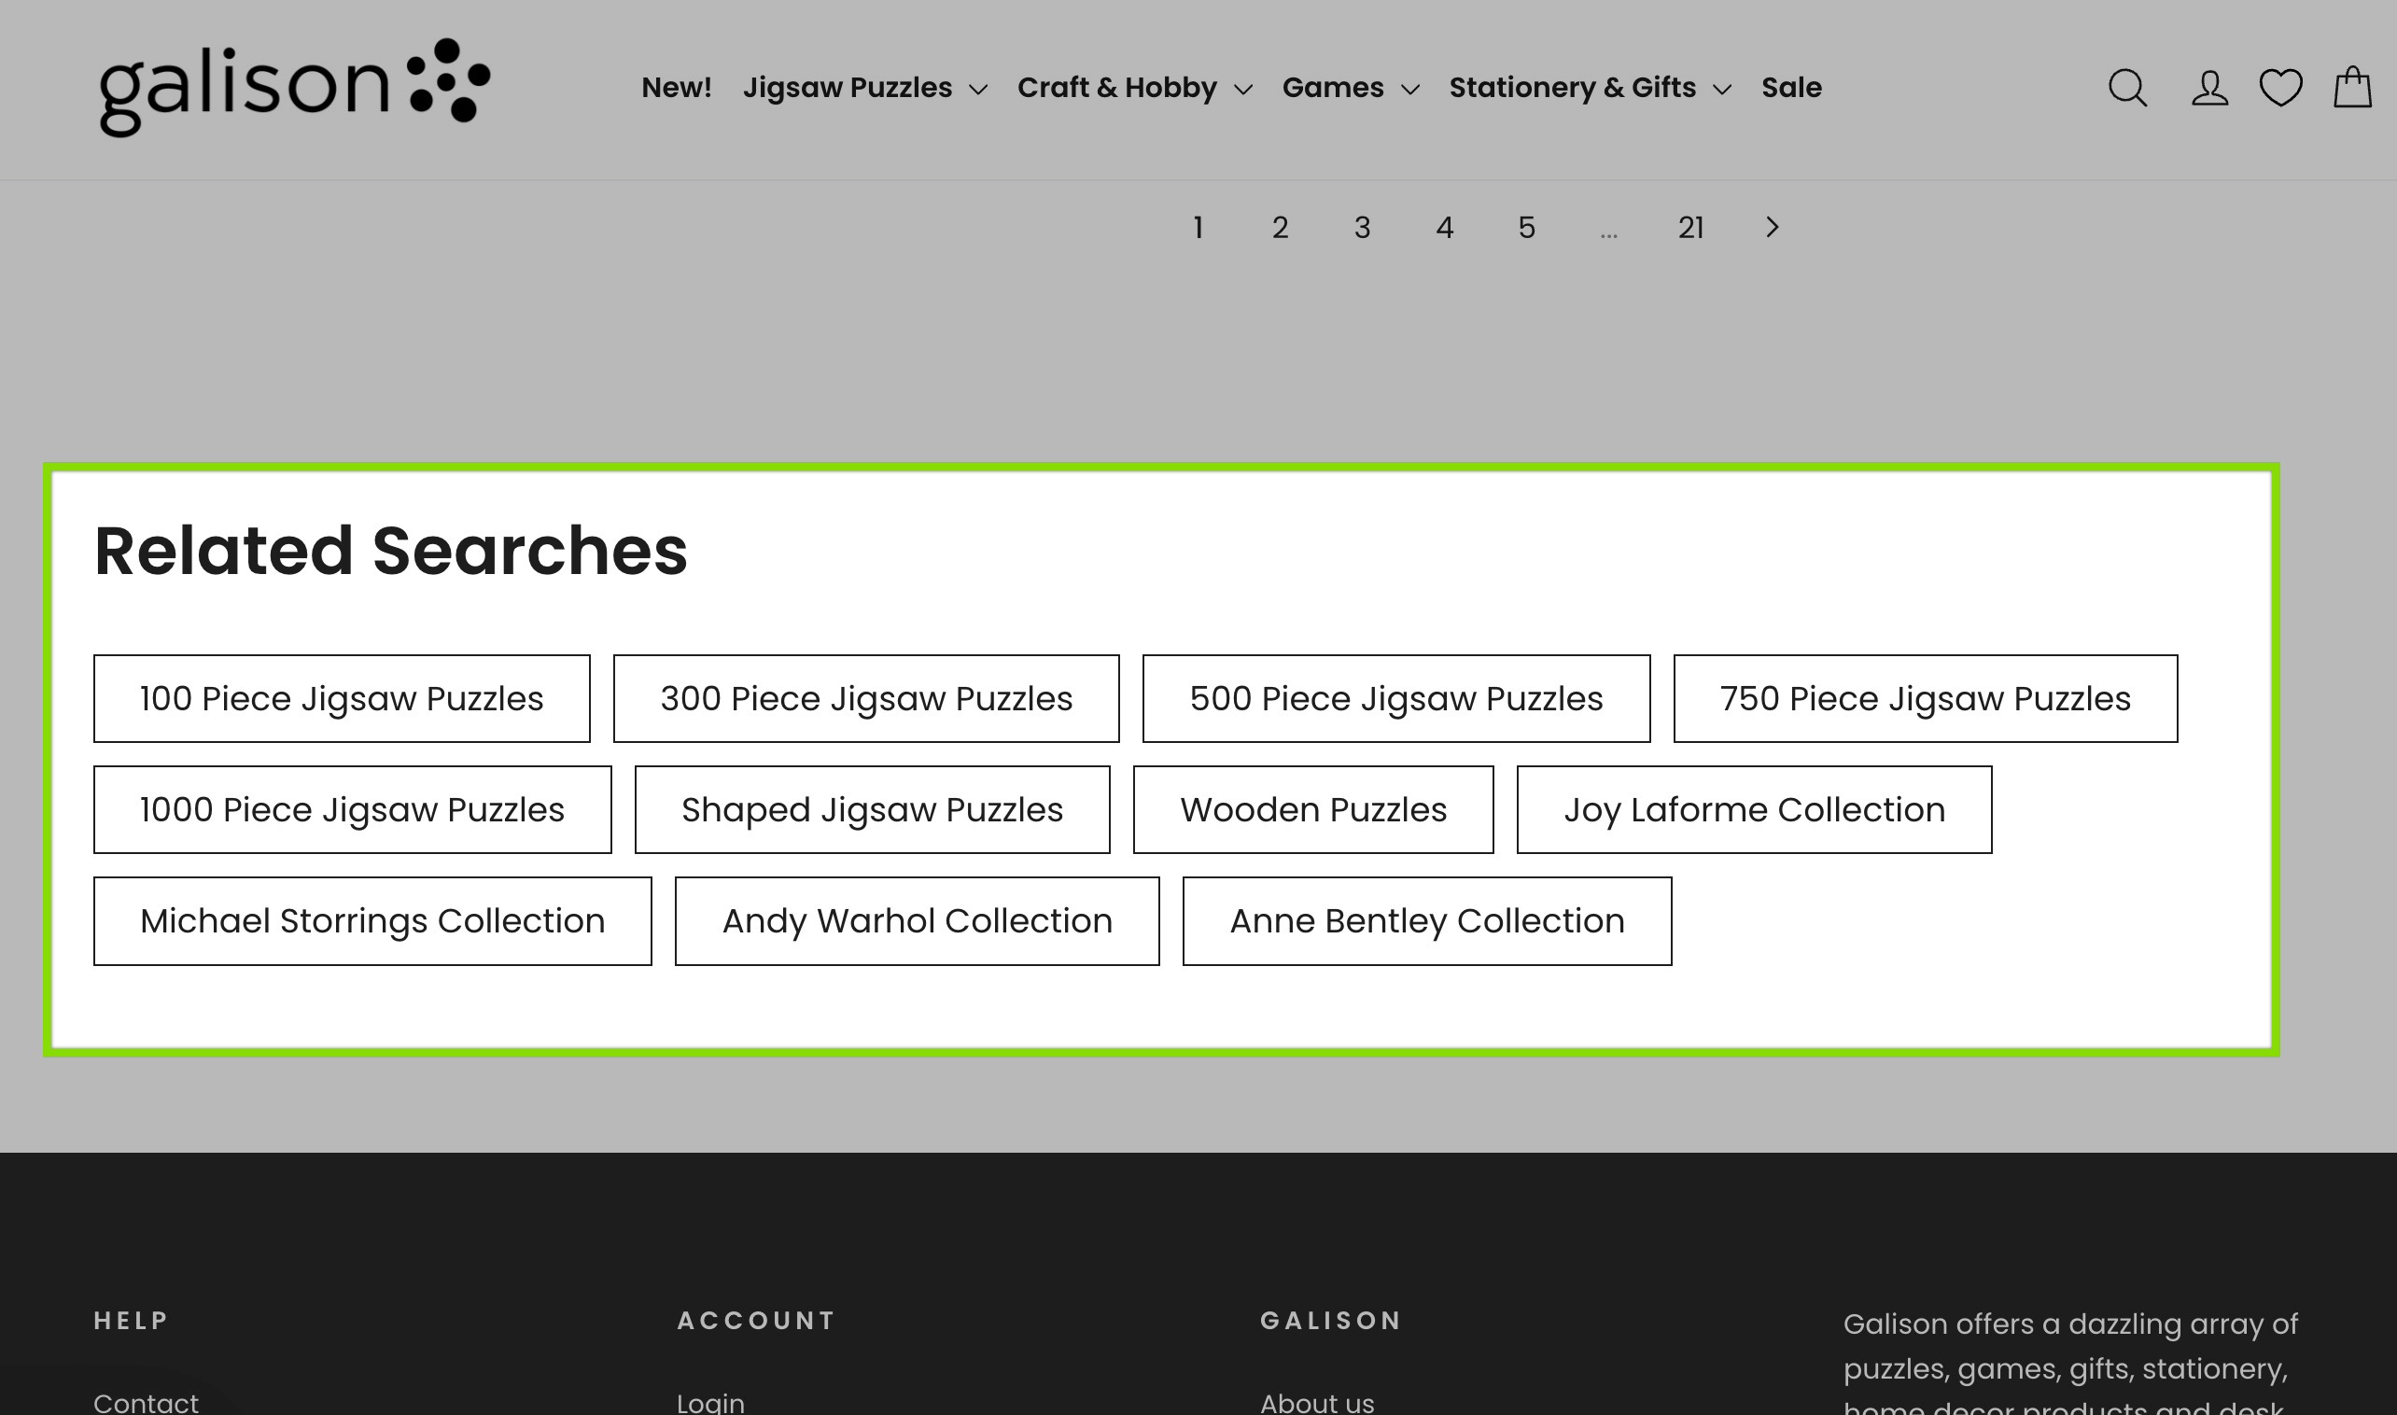
Task: Open the search magnifier icon
Action: click(x=2126, y=89)
